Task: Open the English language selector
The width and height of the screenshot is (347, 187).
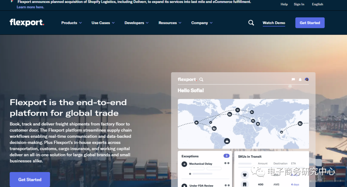Action: tap(317, 4)
